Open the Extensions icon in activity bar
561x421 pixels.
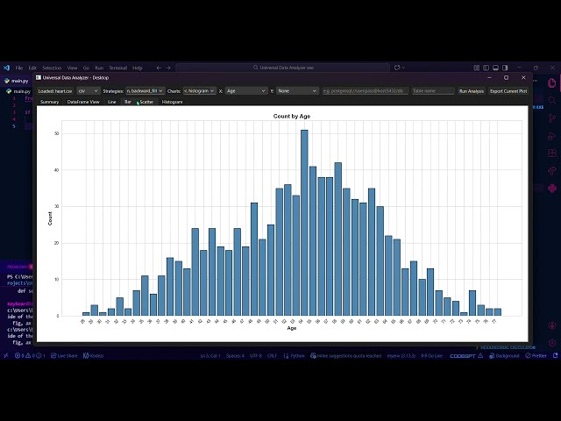pos(552,153)
